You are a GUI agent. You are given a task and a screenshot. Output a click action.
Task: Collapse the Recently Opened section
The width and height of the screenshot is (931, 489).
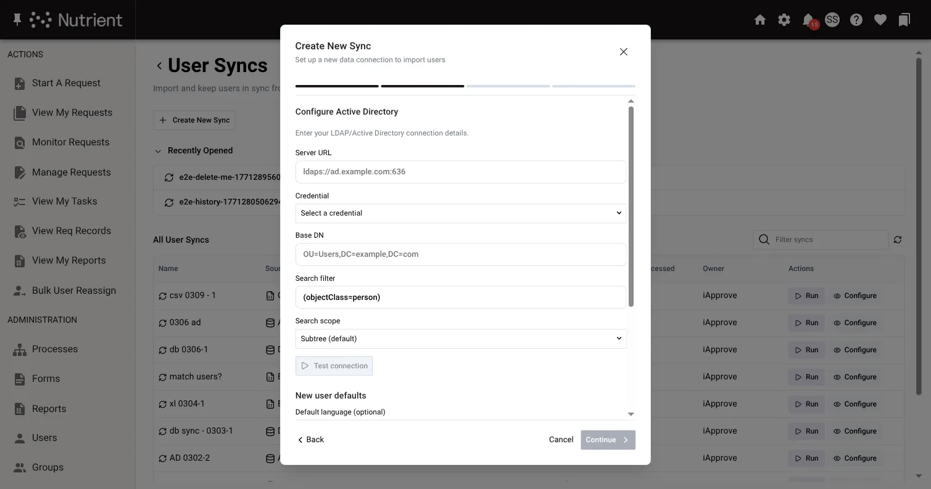[159, 151]
